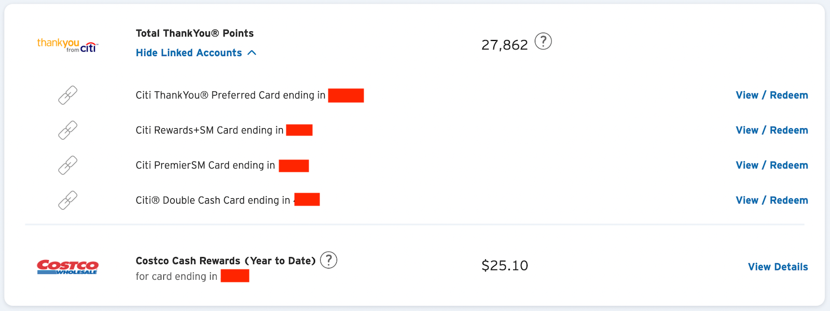View / Redeem for Citi Rewards+ Card

click(771, 130)
